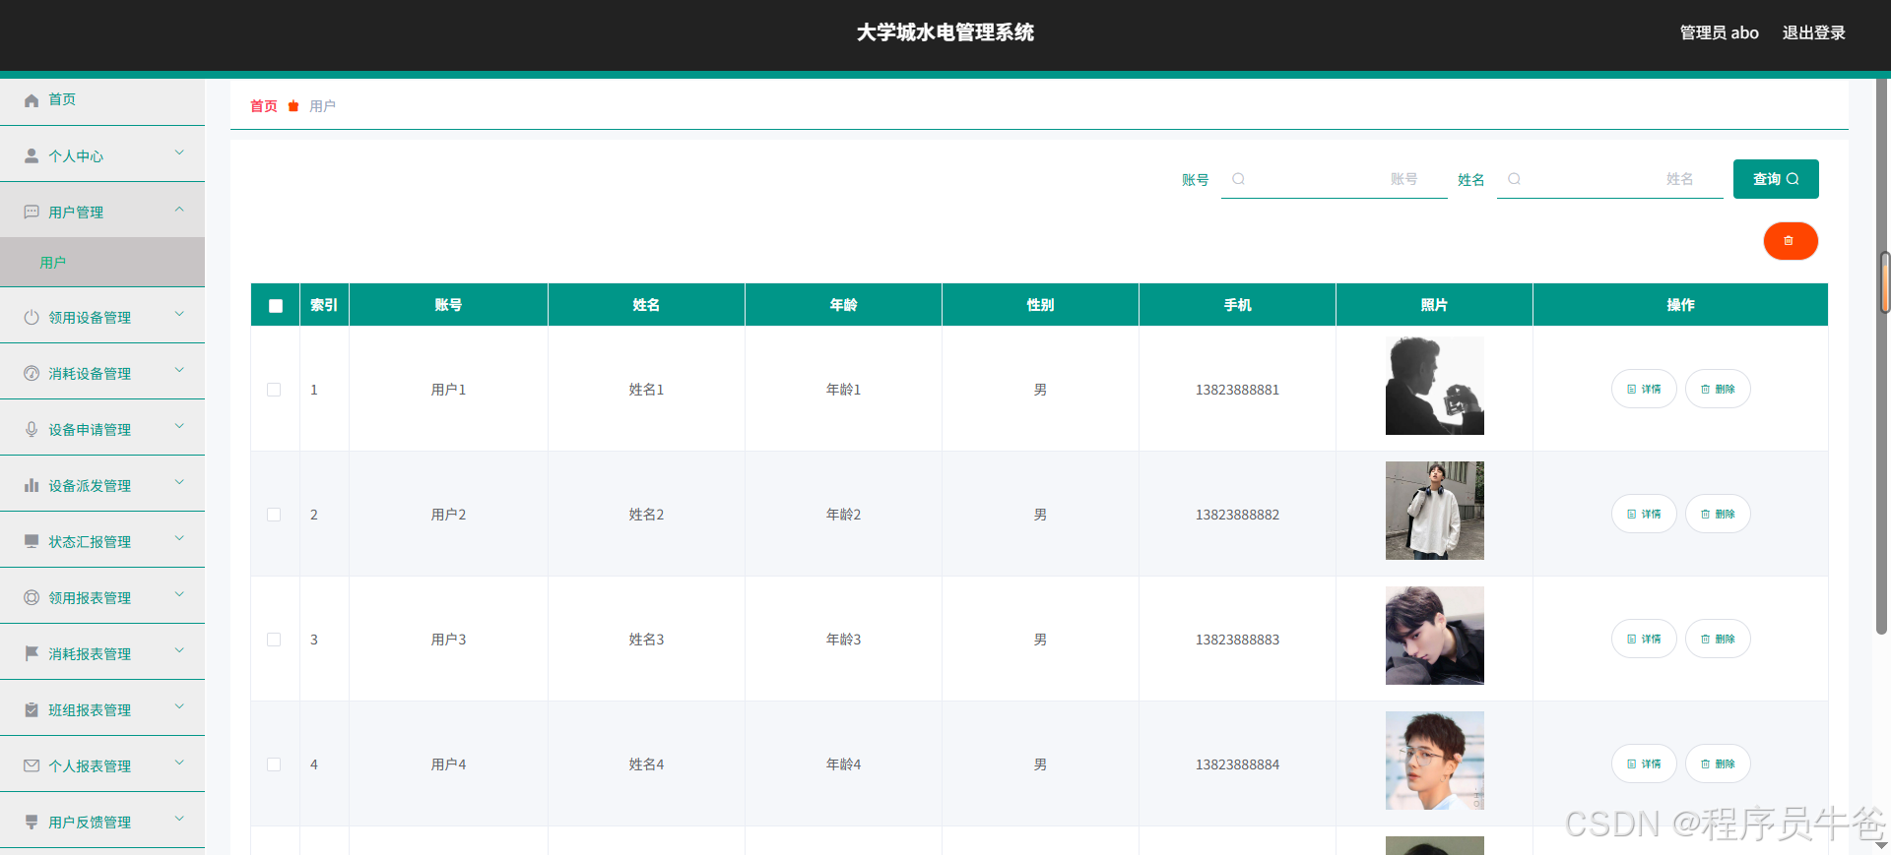
Task: Click 退出登录 to log out
Action: [1813, 32]
